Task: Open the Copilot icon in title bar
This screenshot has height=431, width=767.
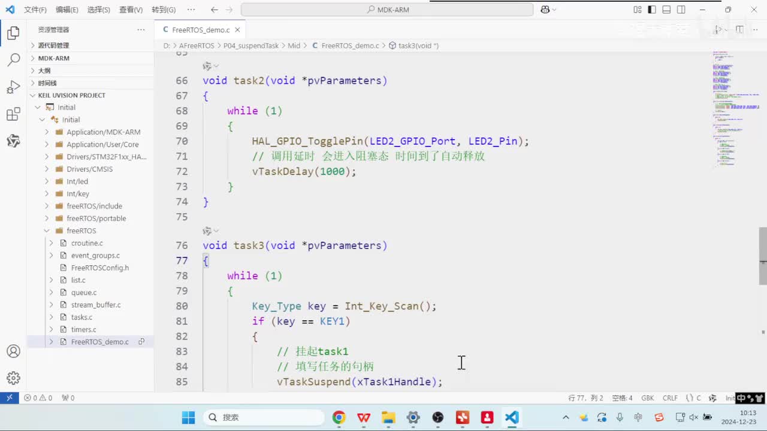Action: (545, 10)
